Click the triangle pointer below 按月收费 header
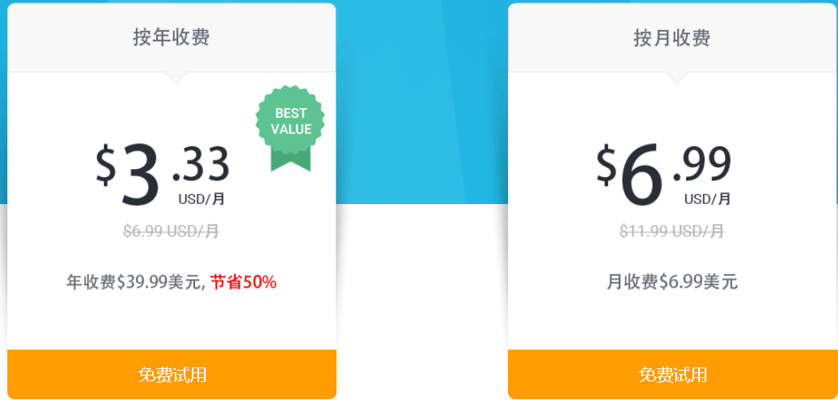 tap(675, 77)
